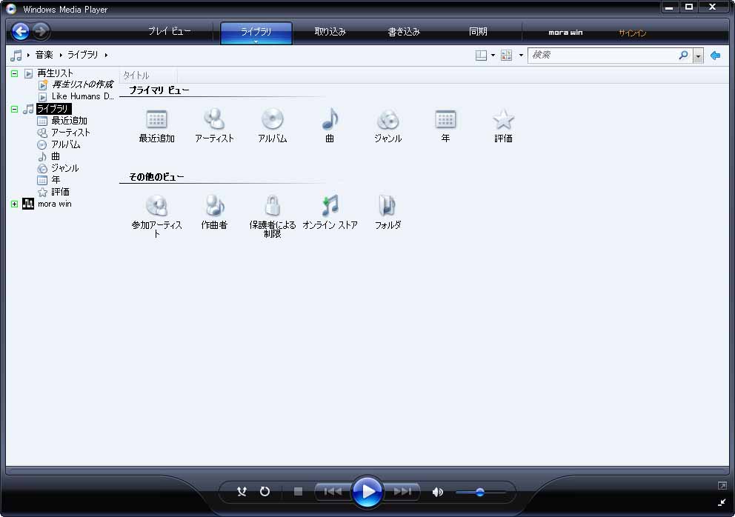Open the 参加アーティスト icon
This screenshot has height=517, width=735.
[x=156, y=205]
